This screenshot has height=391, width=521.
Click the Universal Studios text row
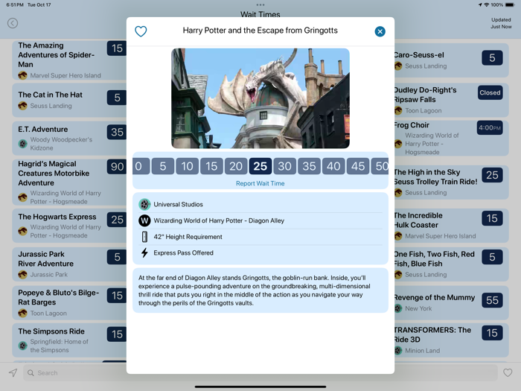(260, 204)
